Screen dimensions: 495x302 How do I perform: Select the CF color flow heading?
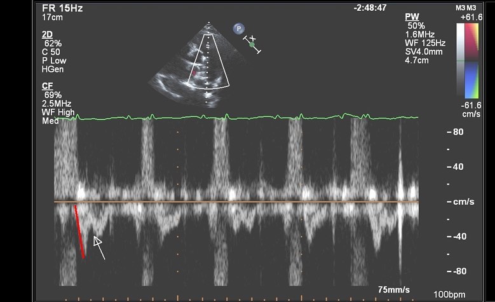tap(48, 86)
